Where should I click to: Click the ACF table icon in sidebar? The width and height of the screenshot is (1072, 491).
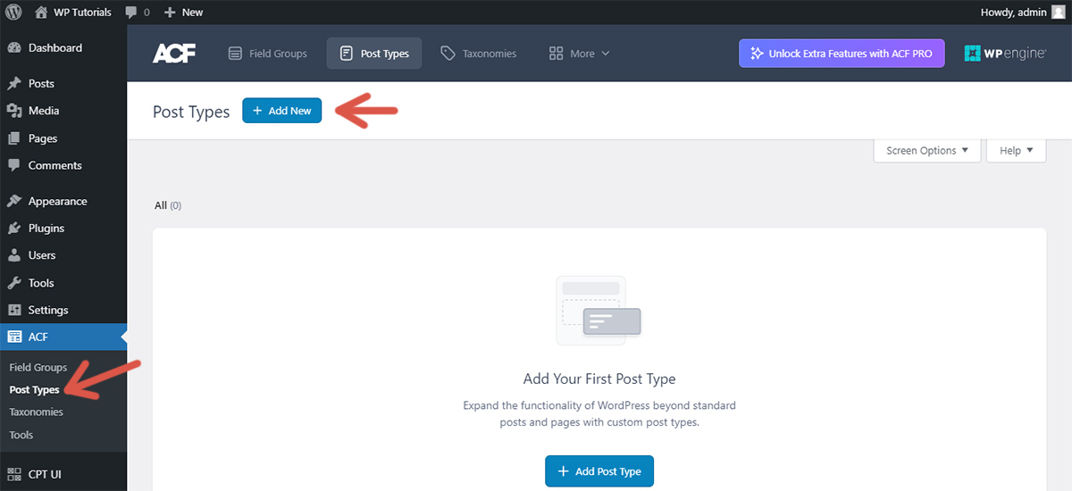[x=14, y=337]
